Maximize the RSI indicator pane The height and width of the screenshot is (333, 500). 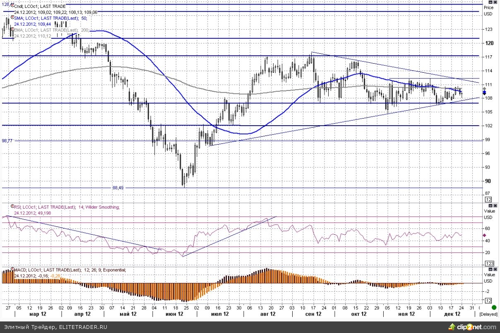(x=490, y=205)
